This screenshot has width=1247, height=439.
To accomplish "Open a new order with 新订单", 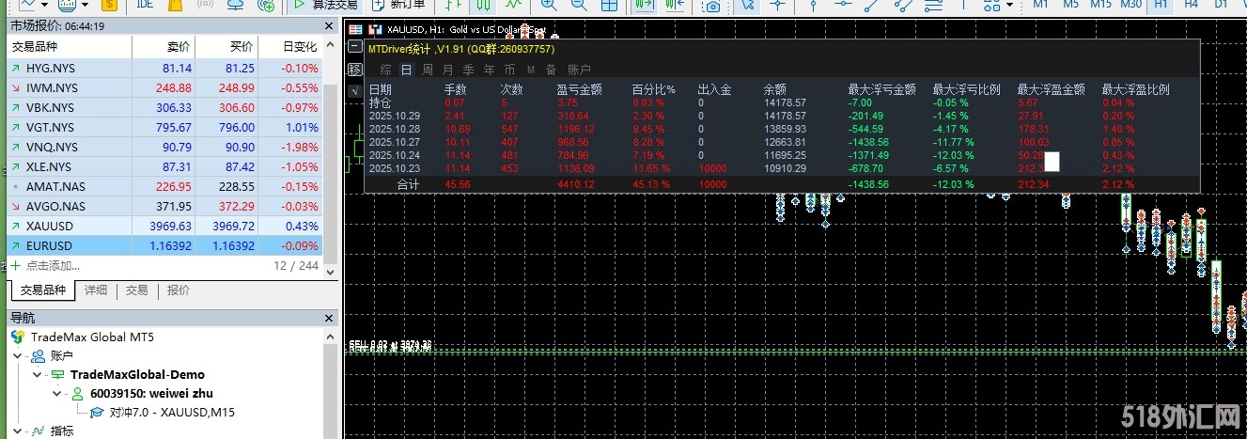I will tap(396, 5).
